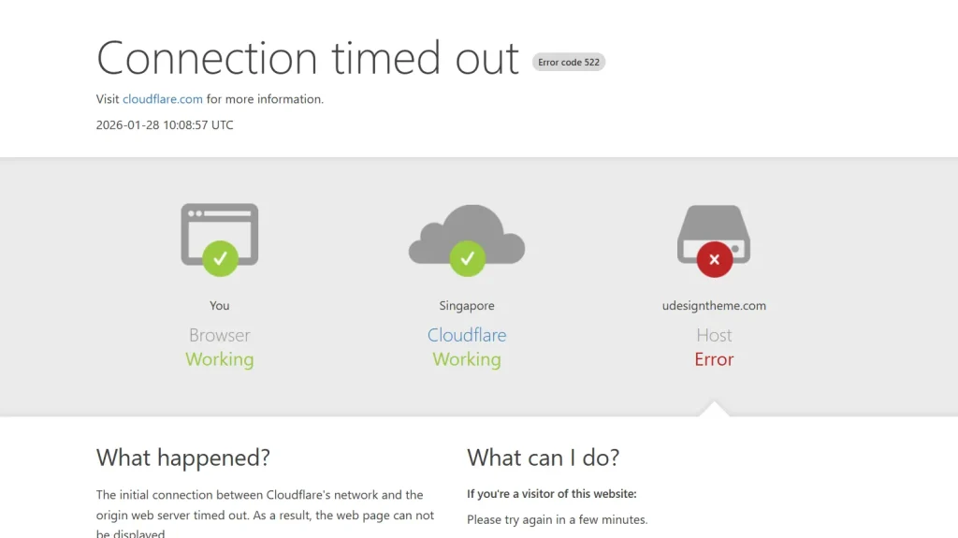Click the What happened? heading

click(x=183, y=458)
